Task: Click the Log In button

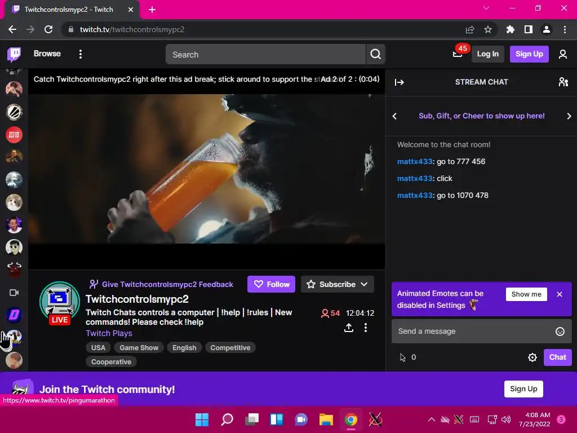Action: (x=487, y=54)
